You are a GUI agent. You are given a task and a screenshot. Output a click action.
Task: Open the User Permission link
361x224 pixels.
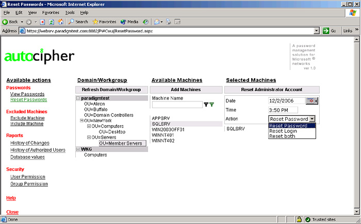coord(28,177)
